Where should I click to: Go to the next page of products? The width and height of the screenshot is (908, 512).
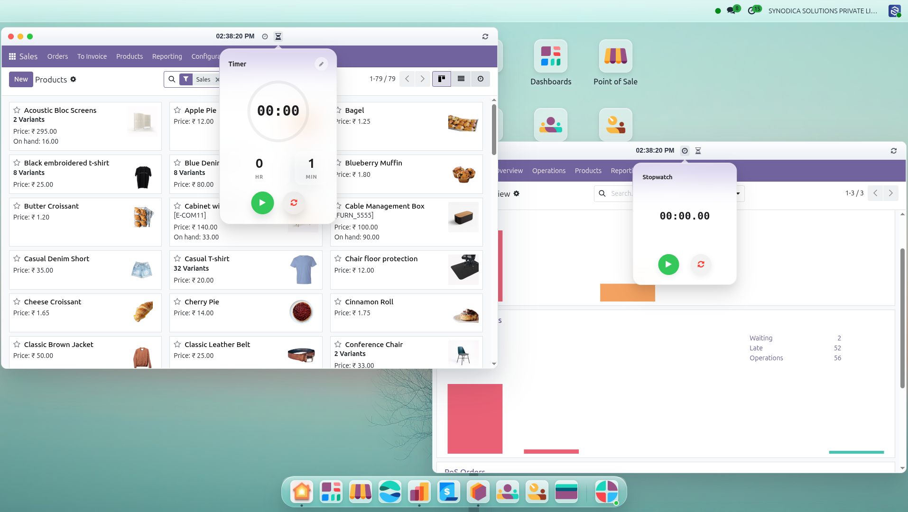point(422,79)
